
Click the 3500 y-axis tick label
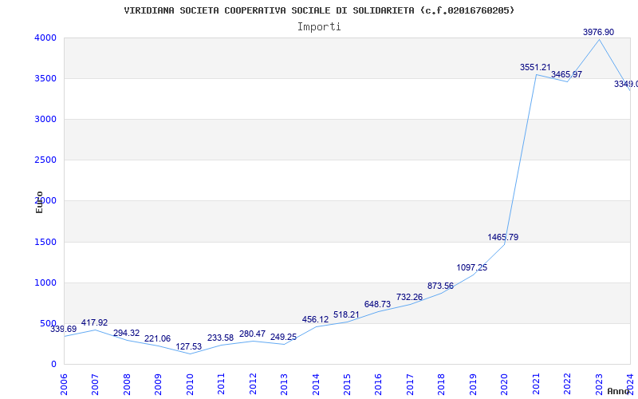click(x=44, y=78)
